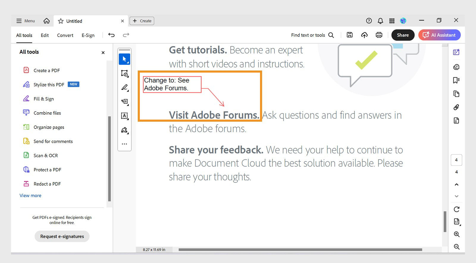
Task: Open Combine files tool
Action: 42,113
